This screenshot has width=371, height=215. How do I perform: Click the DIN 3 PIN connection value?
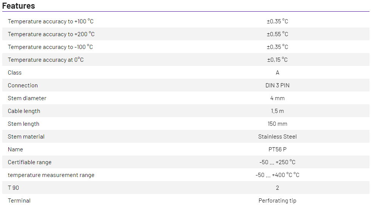click(x=277, y=85)
